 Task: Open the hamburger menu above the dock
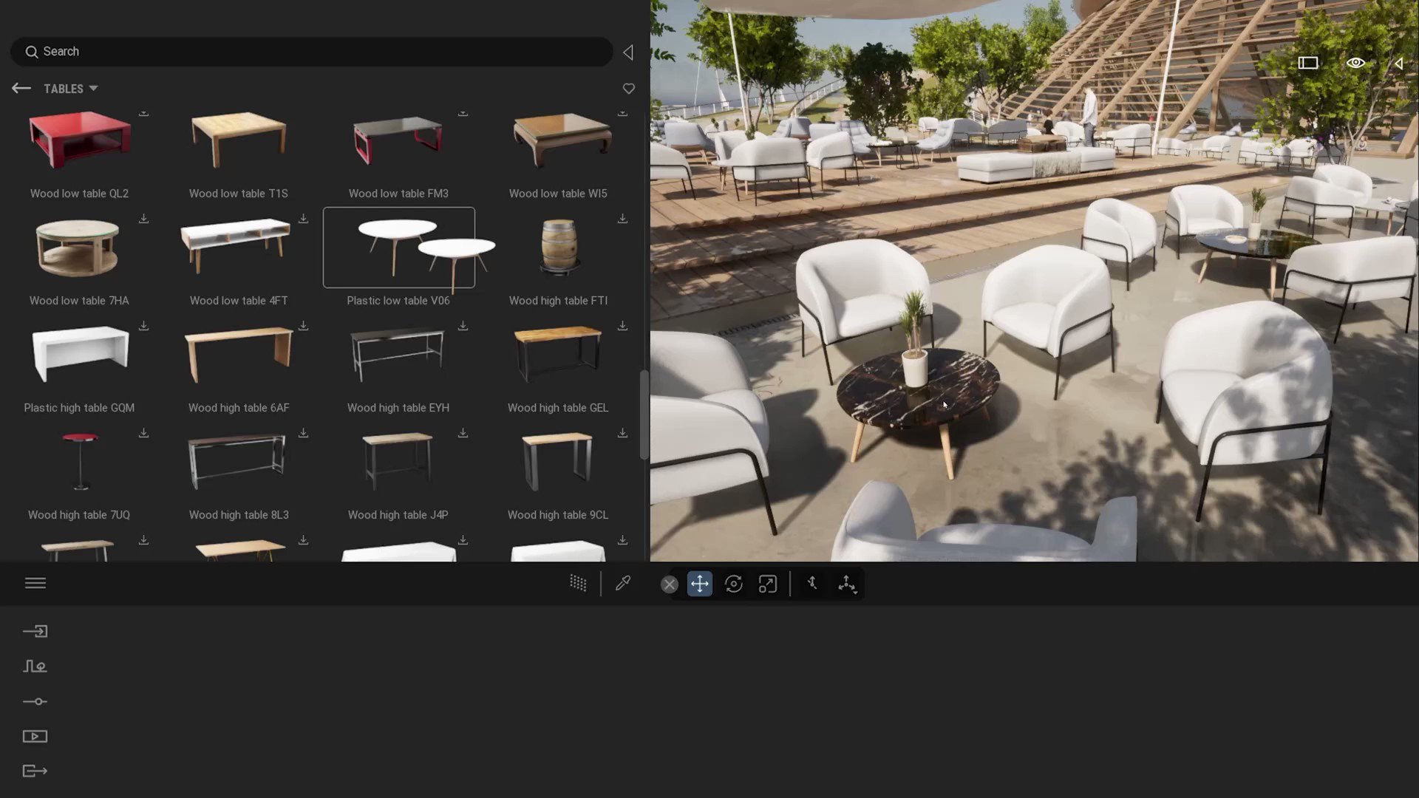tap(35, 583)
